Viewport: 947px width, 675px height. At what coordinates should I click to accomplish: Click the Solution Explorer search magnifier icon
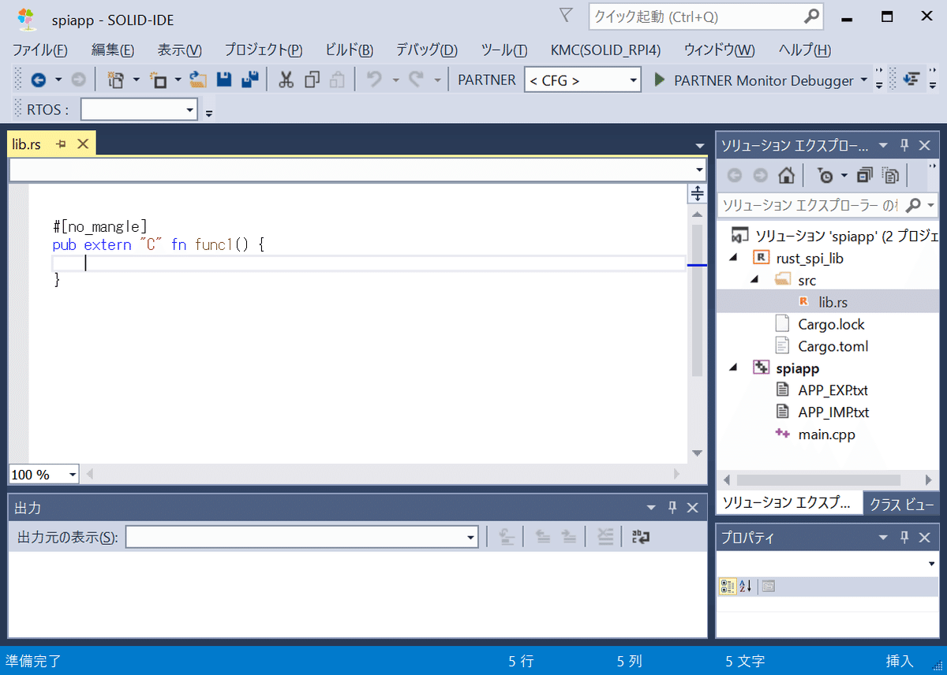click(913, 205)
